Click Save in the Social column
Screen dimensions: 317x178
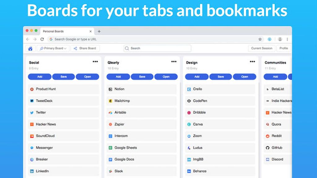(x=63, y=77)
